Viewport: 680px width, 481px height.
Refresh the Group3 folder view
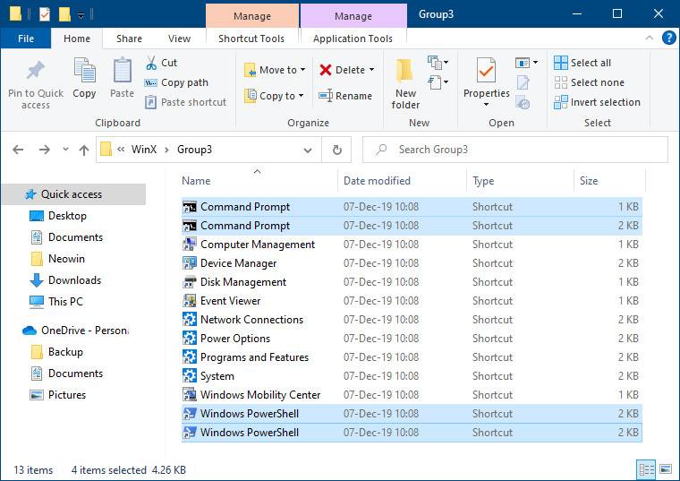(x=336, y=150)
